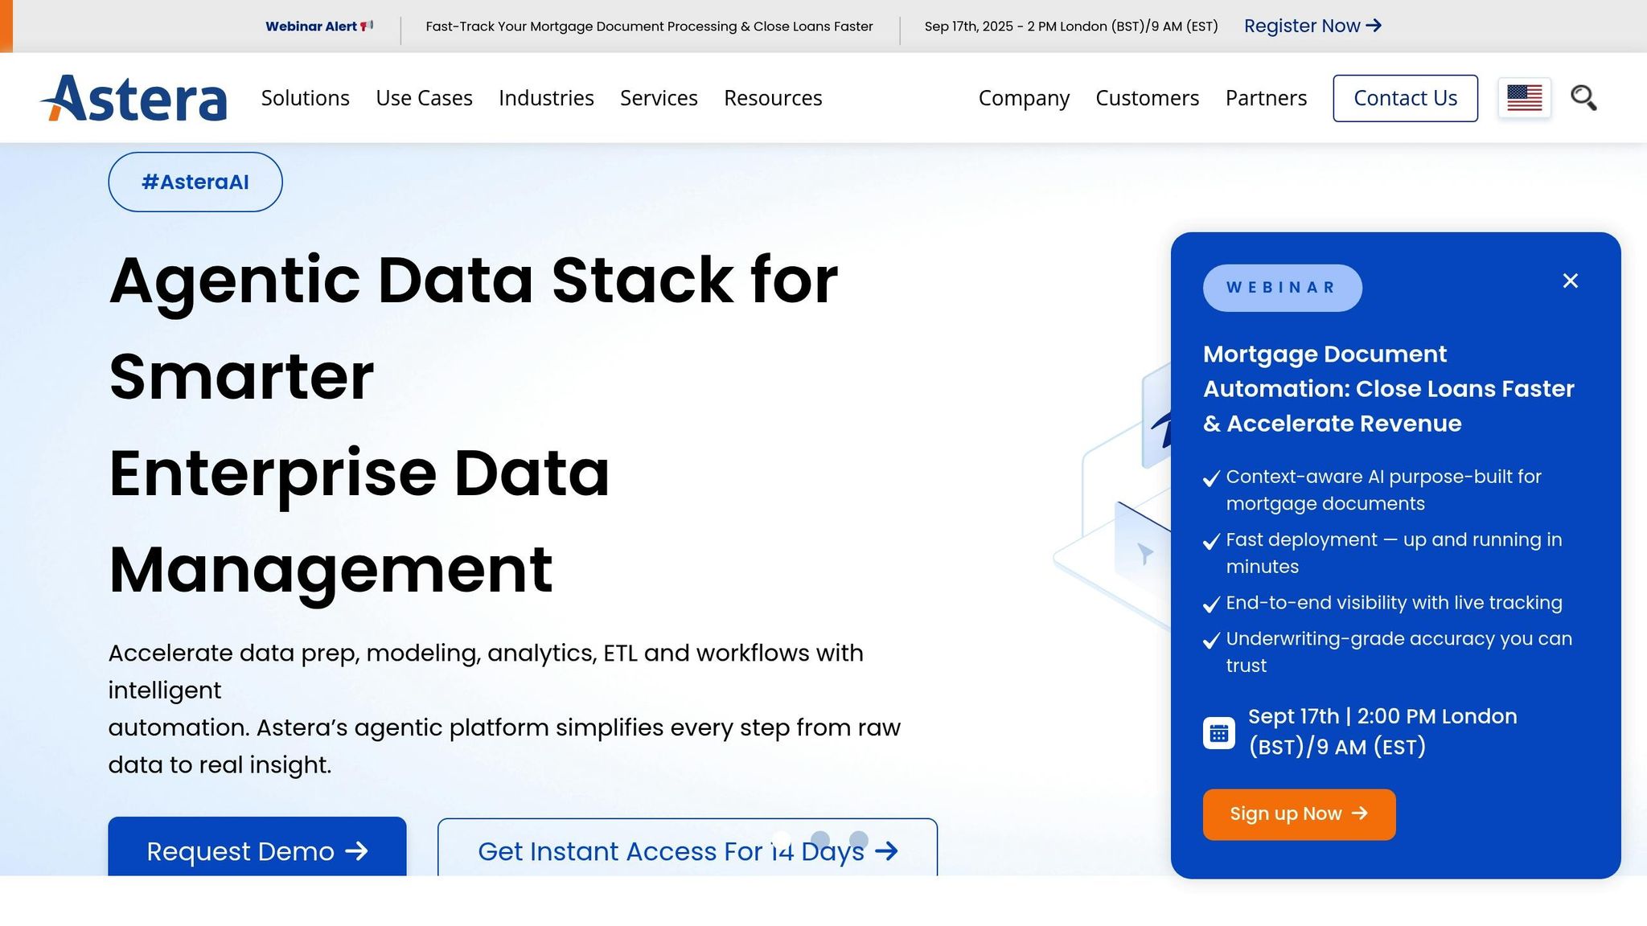Click the Astera logo
This screenshot has height=926, width=1647.
pyautogui.click(x=133, y=98)
